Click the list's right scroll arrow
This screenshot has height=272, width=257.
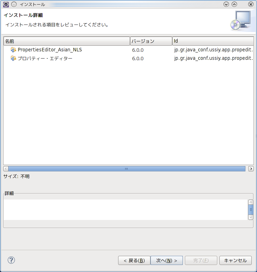tap(251, 169)
